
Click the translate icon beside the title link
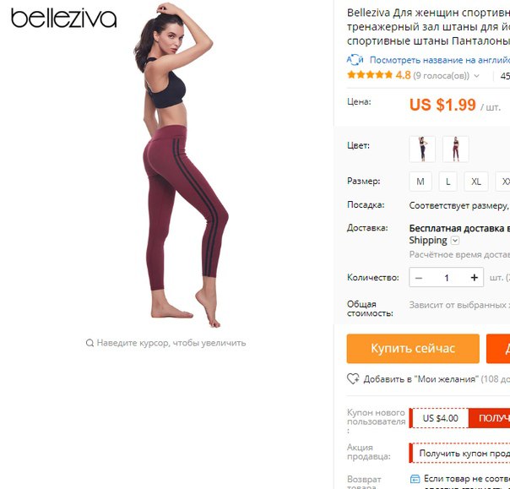tap(355, 60)
